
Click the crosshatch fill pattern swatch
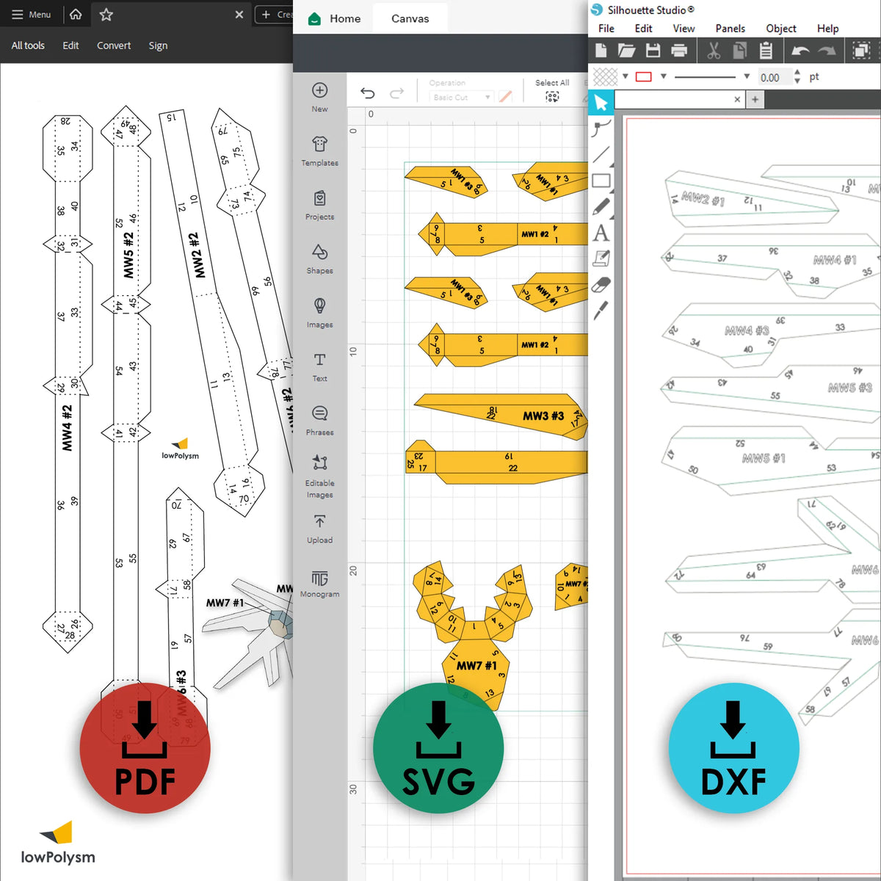coord(605,76)
